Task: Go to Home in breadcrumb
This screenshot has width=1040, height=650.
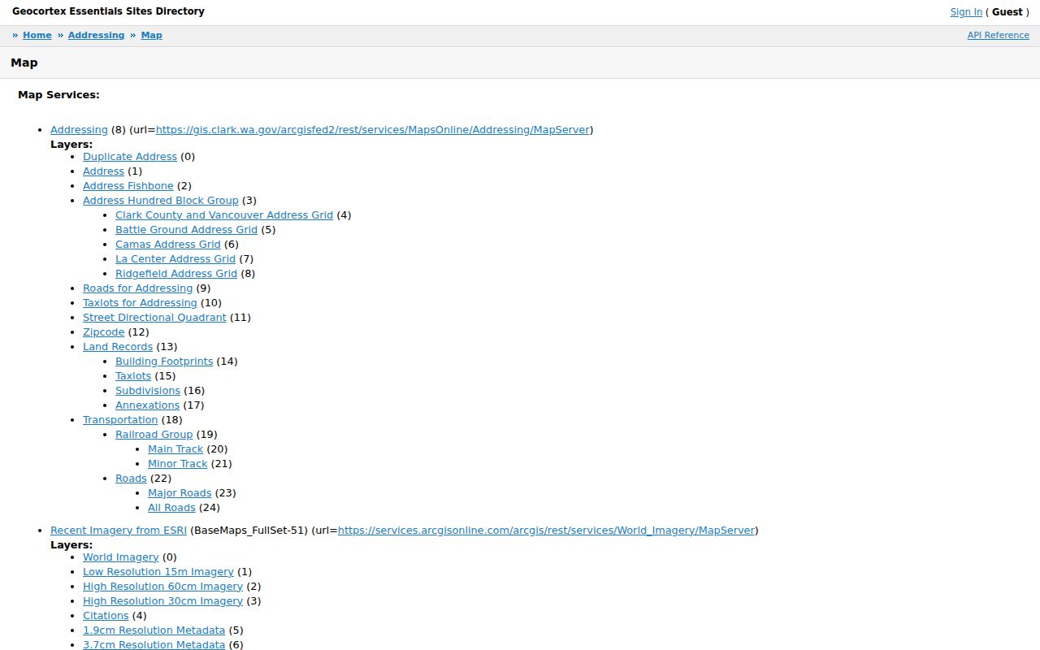Action: click(37, 36)
